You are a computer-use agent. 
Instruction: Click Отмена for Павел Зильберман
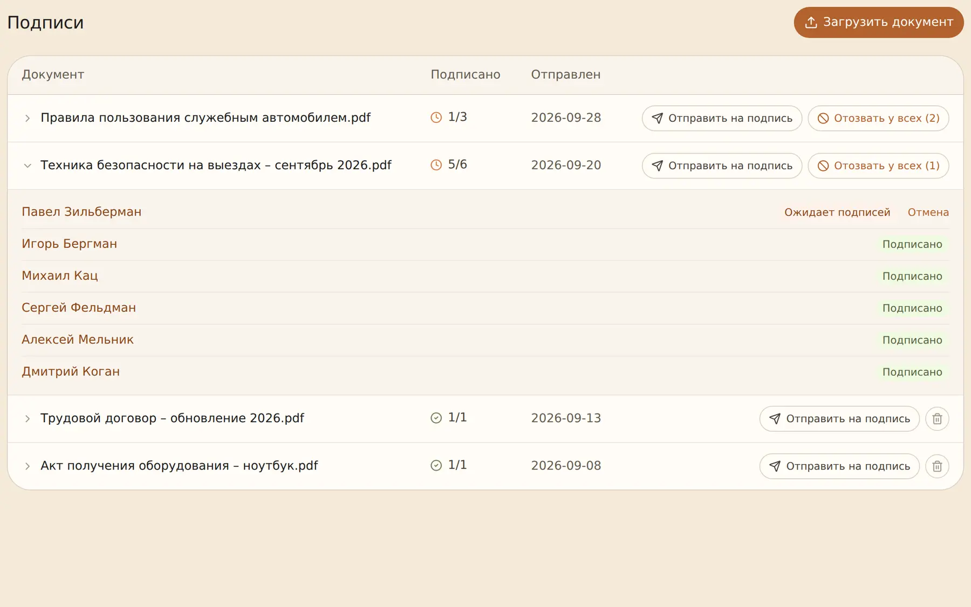pyautogui.click(x=928, y=212)
